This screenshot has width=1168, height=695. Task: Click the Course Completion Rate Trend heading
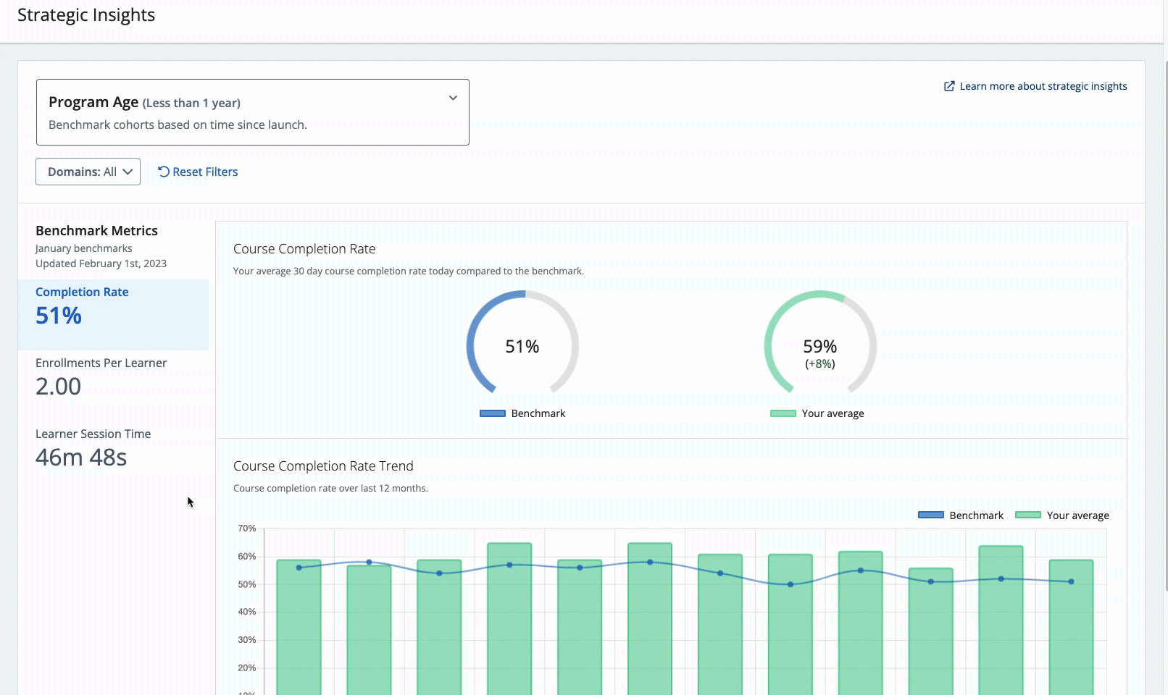tap(323, 466)
